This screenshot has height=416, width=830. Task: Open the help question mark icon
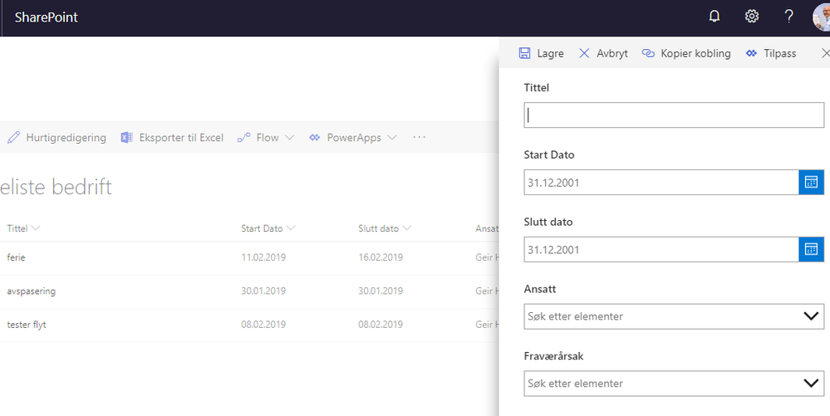point(788,17)
